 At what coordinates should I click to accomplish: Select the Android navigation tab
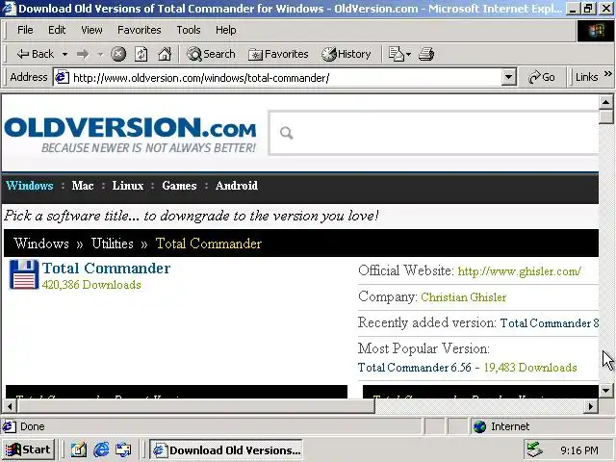(237, 186)
